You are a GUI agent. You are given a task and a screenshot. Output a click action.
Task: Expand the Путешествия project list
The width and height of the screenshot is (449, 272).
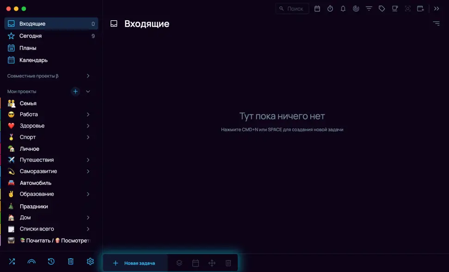(88, 160)
